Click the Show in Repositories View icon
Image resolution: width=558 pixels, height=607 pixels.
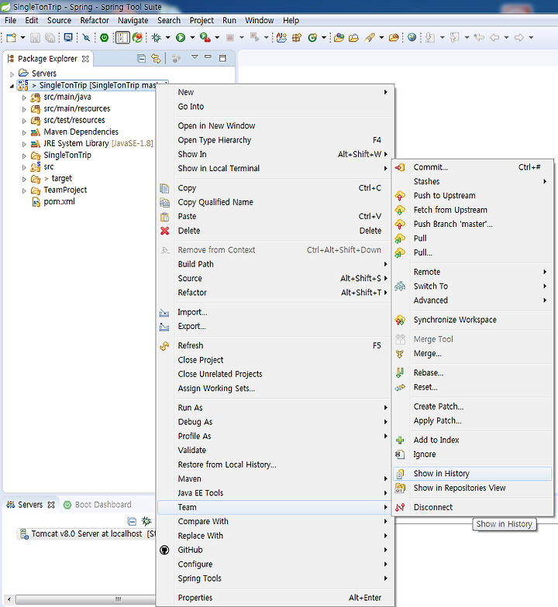400,488
